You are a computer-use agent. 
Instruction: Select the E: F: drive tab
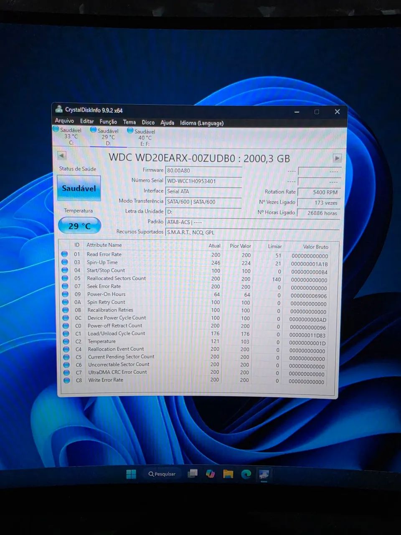[145, 138]
